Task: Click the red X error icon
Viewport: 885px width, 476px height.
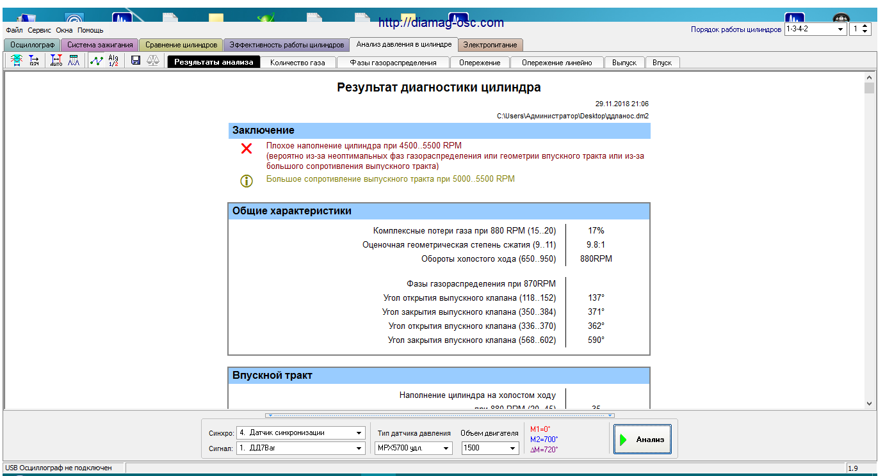Action: (247, 149)
